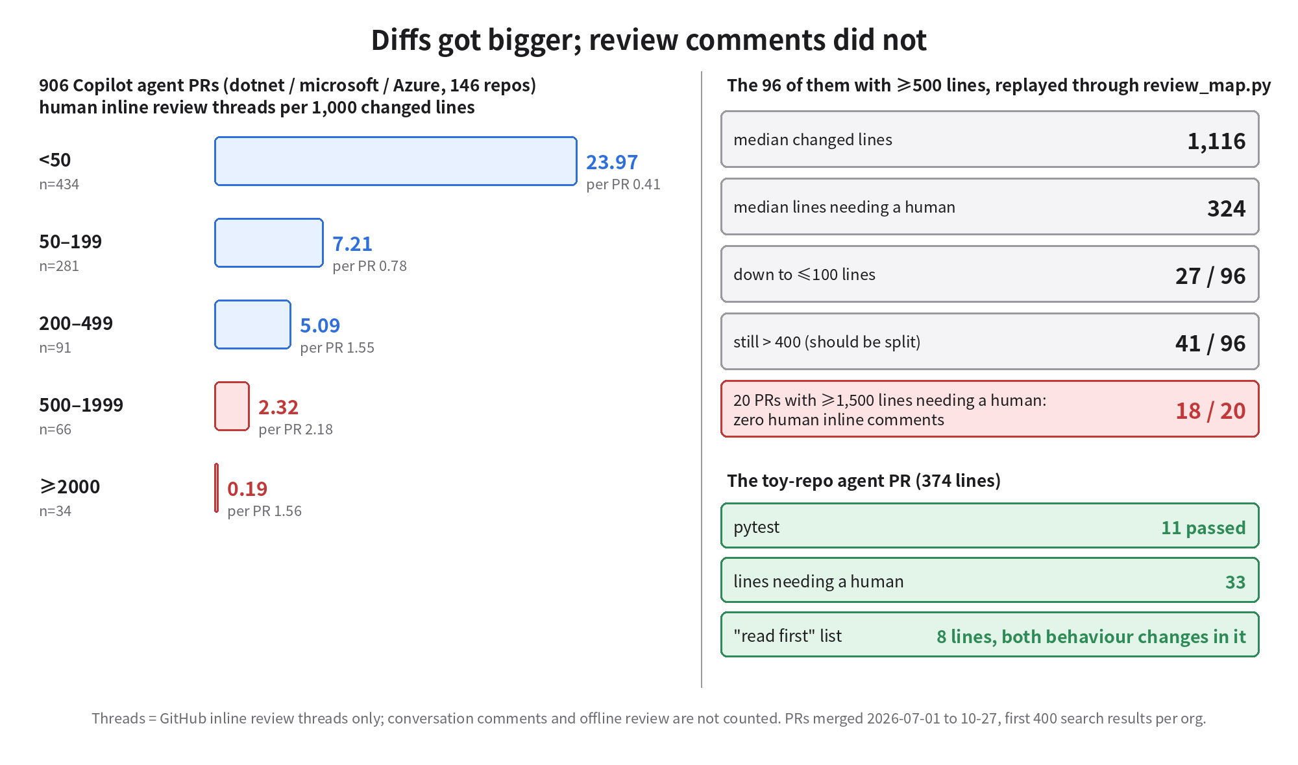Click the "n=34" sample size text

(55, 511)
